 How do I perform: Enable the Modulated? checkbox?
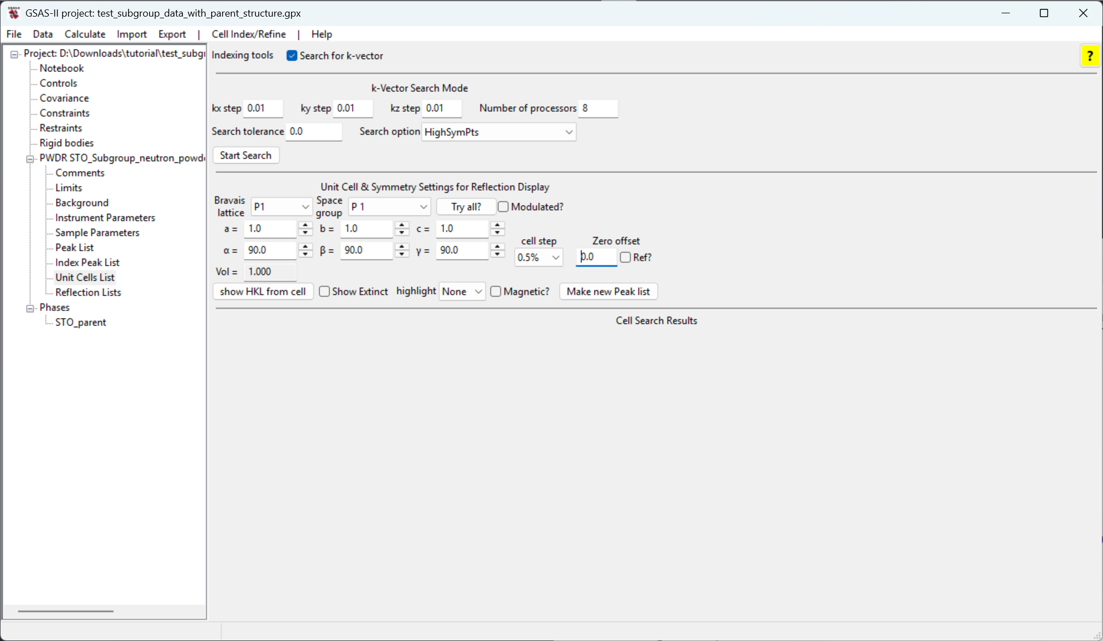click(503, 207)
